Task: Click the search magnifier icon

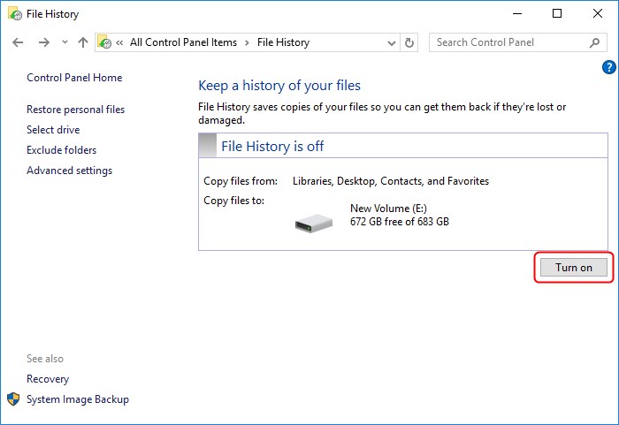Action: tap(595, 42)
